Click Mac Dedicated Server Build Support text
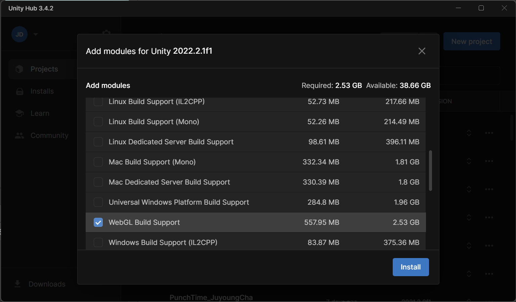Image resolution: width=516 pixels, height=302 pixels. point(169,182)
